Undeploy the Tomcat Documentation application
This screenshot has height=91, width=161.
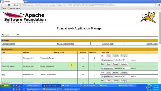(124, 73)
